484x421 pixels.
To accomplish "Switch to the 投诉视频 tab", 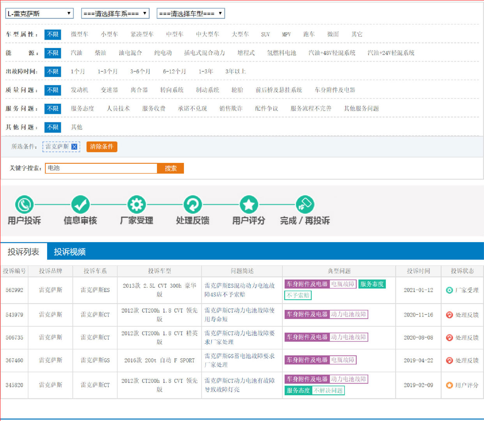I will pyautogui.click(x=70, y=252).
